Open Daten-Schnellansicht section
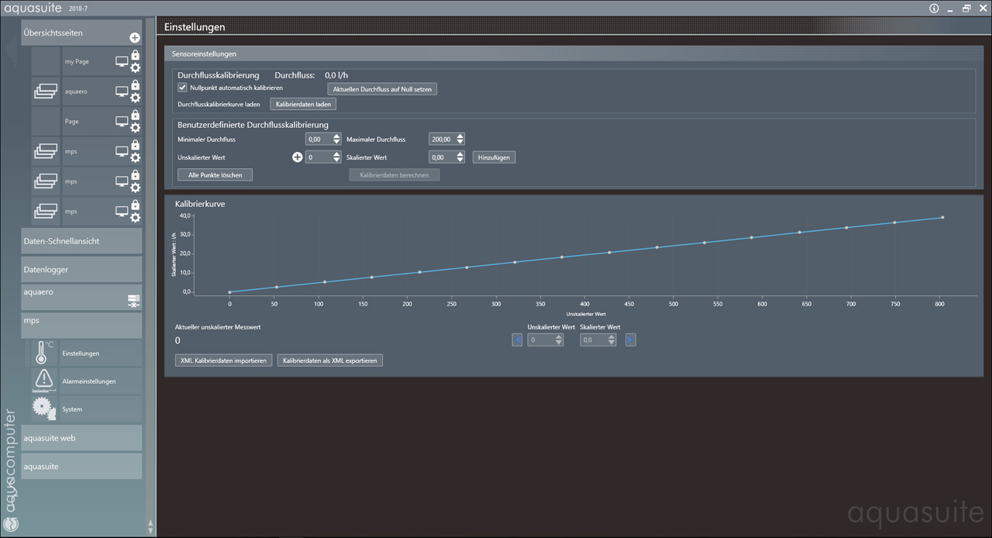The image size is (992, 538). [81, 241]
